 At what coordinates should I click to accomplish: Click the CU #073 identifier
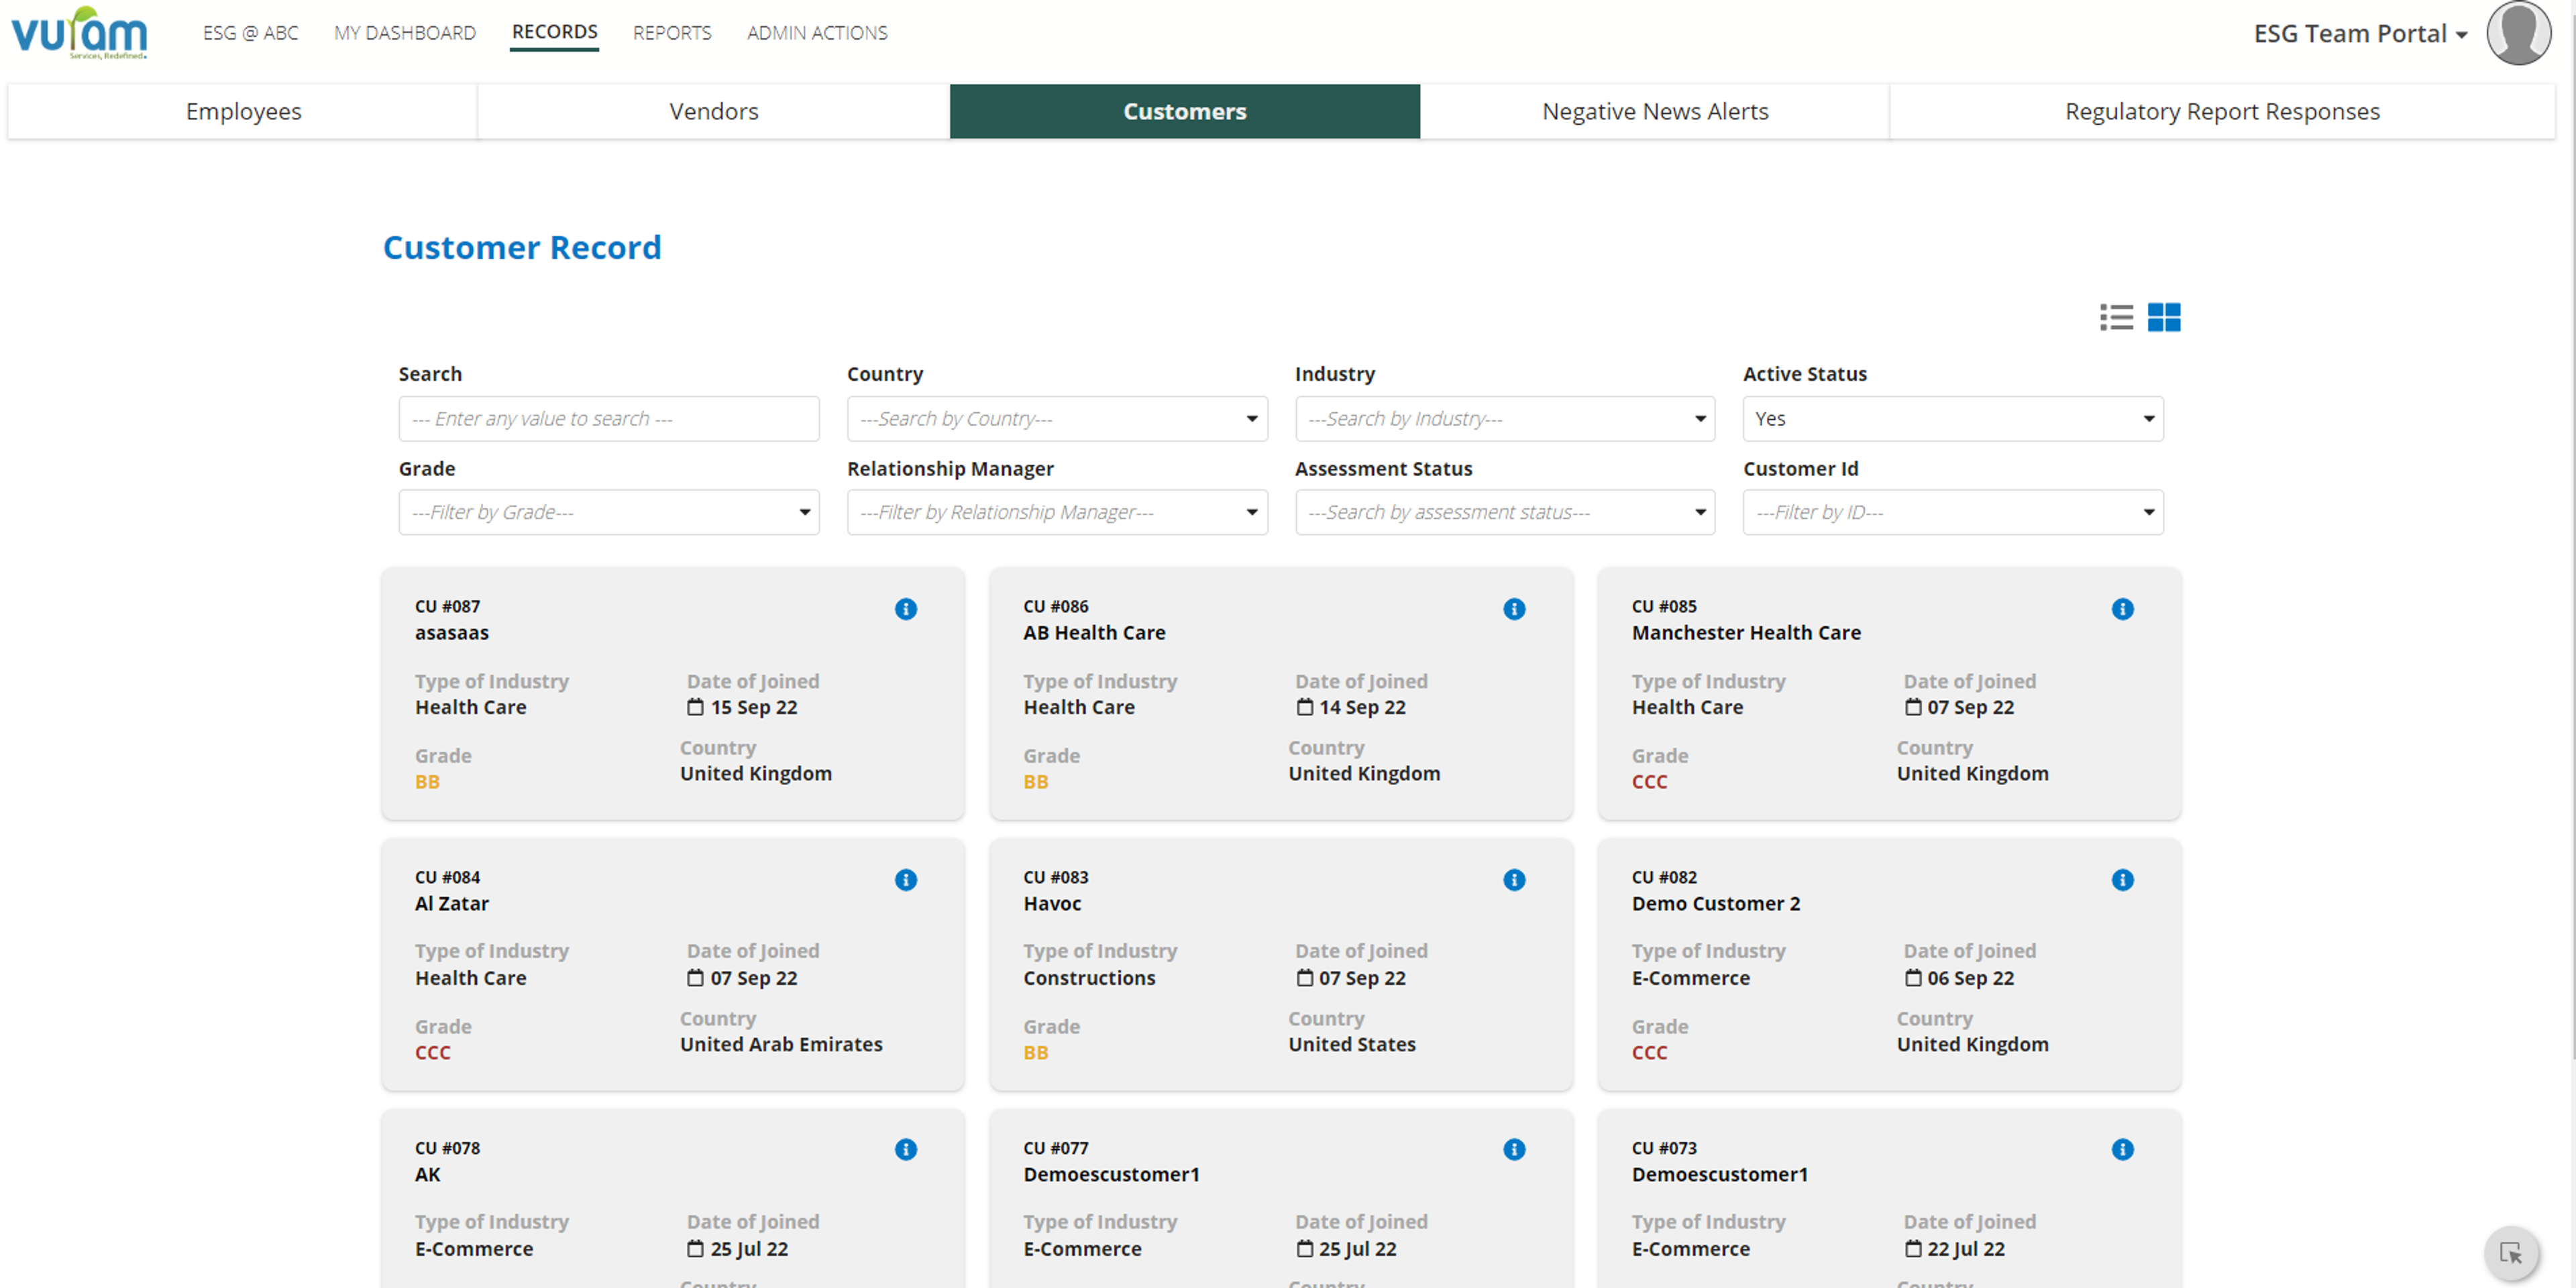click(1664, 1148)
